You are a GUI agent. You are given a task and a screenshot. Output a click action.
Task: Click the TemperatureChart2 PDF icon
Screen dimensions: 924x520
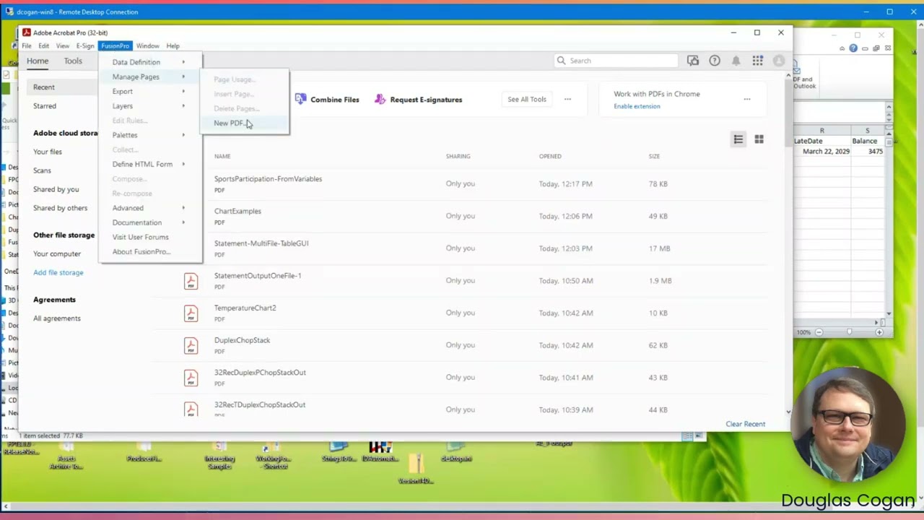tap(191, 313)
